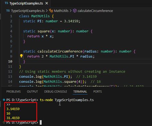Click terminal output value 16

[8, 113]
